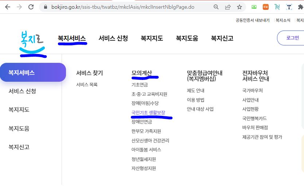Viewport: 304px width, 186px height.
Task: Open the green screen extension icon
Action: (x=254, y=7)
